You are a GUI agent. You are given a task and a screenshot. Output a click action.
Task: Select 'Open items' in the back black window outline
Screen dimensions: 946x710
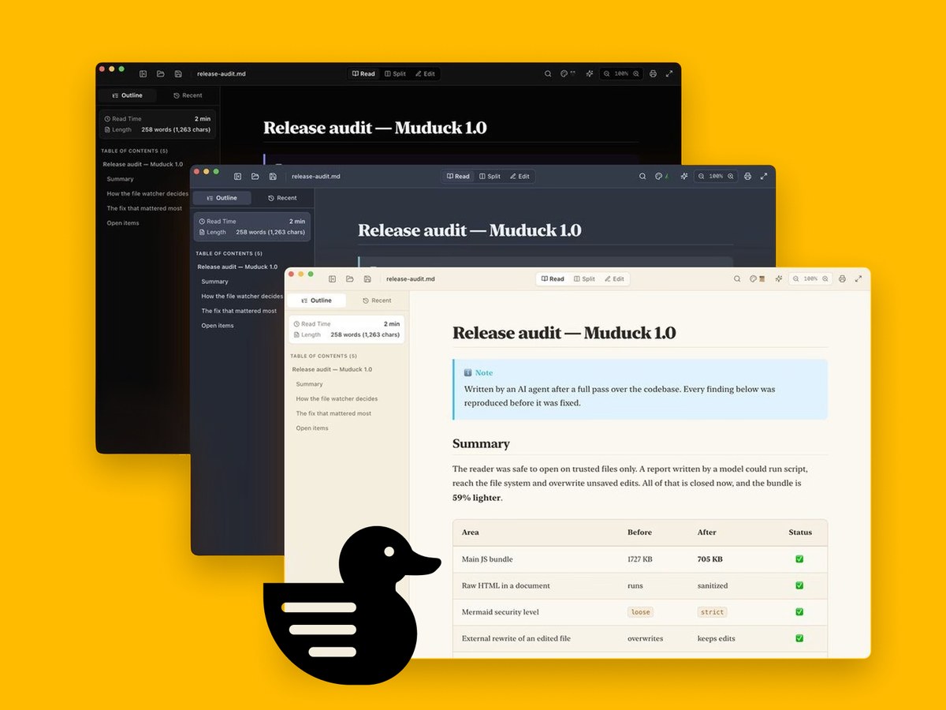[123, 223]
